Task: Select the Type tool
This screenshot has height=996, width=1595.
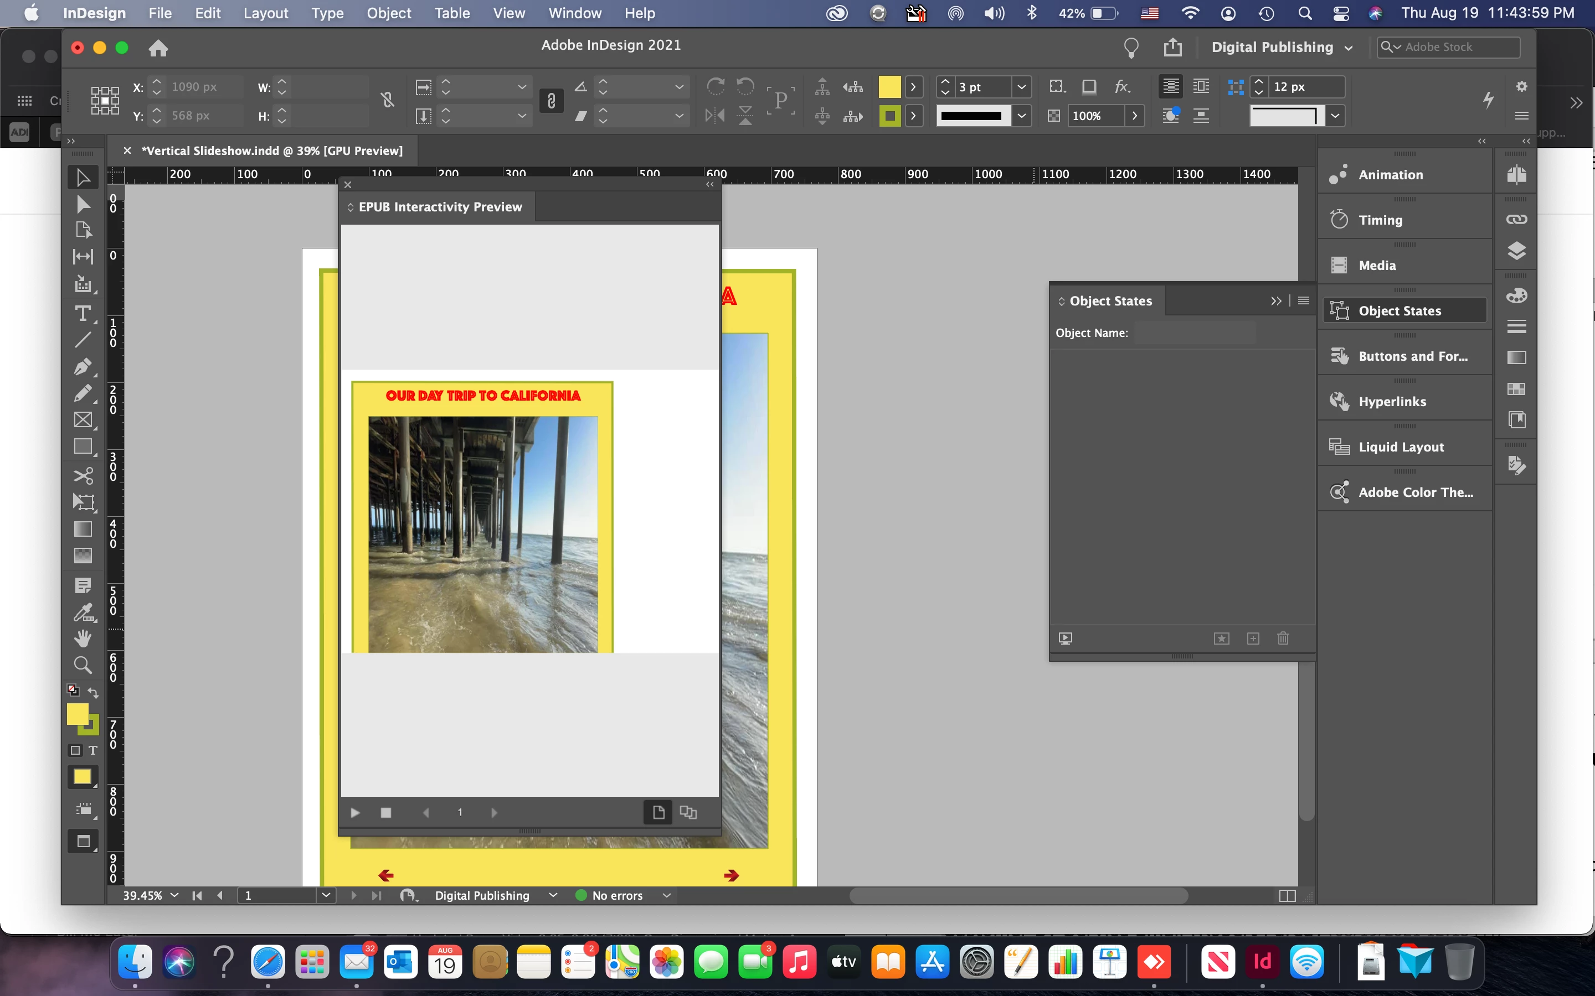Action: point(83,314)
